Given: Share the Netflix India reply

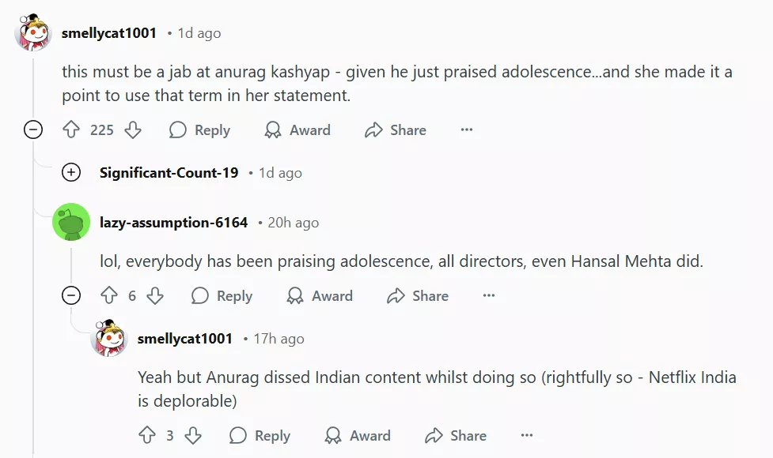Looking at the screenshot, I should click(x=456, y=436).
